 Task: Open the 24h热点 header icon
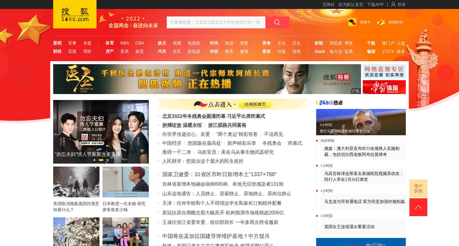[x=331, y=103]
